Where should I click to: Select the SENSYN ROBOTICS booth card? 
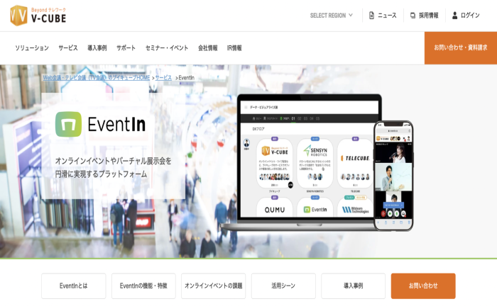click(315, 164)
